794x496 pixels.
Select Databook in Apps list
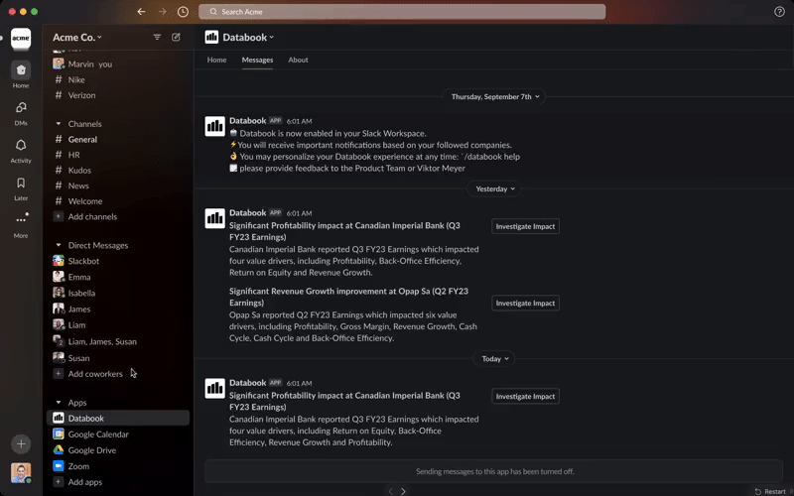pyautogui.click(x=117, y=418)
